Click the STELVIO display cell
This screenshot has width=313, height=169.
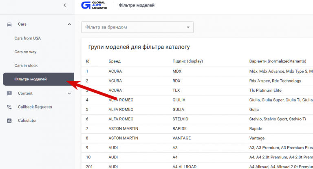(x=180, y=119)
